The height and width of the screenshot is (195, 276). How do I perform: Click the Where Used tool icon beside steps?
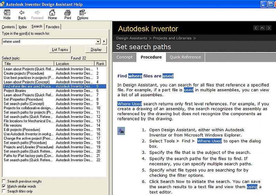click(x=121, y=131)
